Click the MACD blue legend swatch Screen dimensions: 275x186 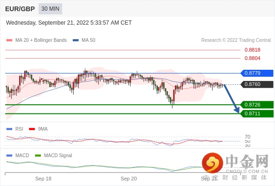click(x=9, y=156)
